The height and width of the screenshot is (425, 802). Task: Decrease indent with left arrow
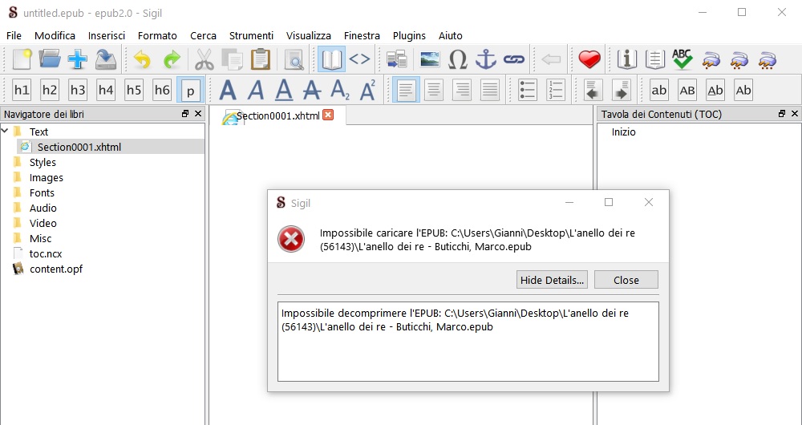[593, 90]
